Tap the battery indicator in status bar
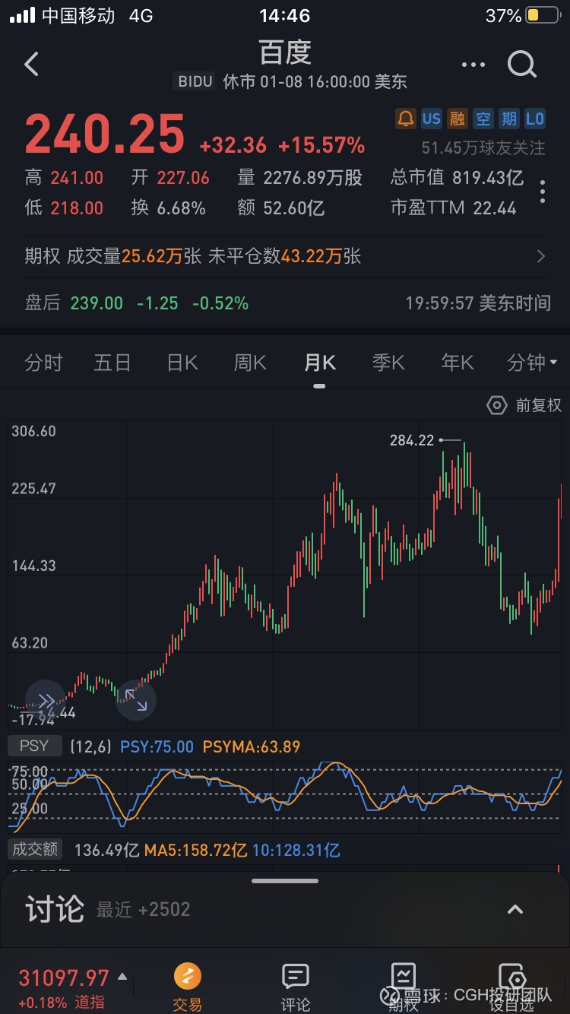The height and width of the screenshot is (1014, 570). 543,15
